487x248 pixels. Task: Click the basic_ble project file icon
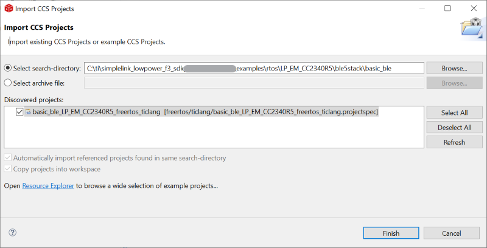click(28, 112)
